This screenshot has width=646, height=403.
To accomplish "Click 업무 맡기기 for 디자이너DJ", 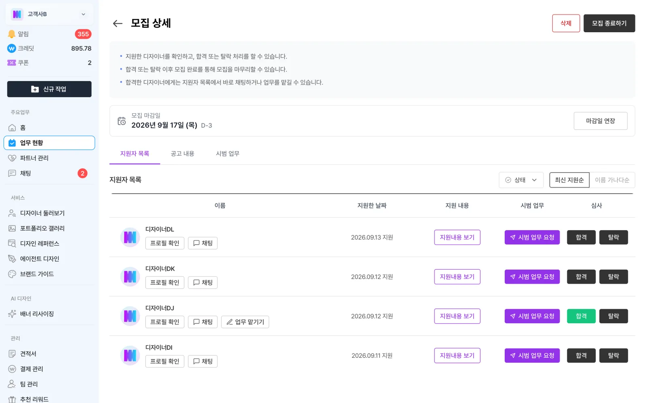I will (x=245, y=322).
